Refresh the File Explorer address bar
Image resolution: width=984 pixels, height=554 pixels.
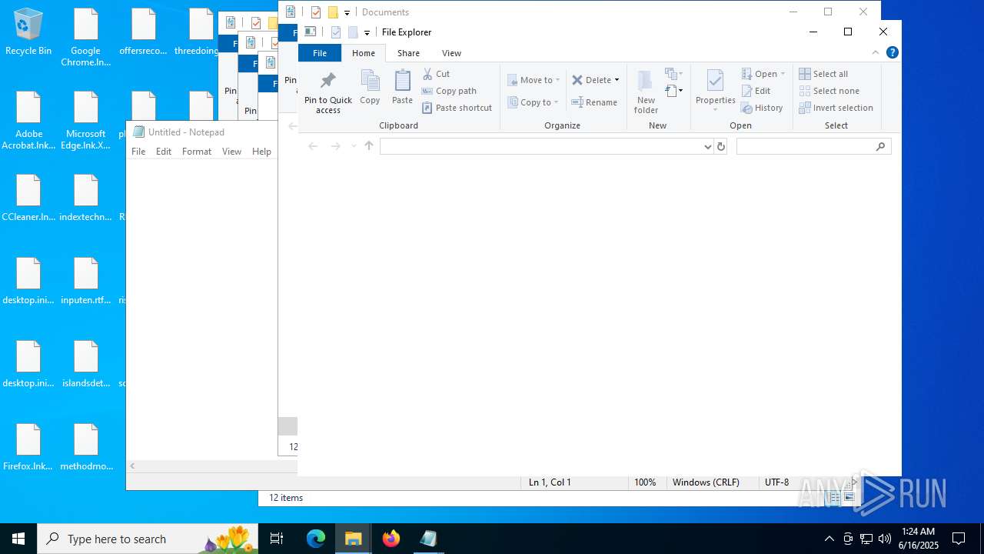(x=720, y=146)
